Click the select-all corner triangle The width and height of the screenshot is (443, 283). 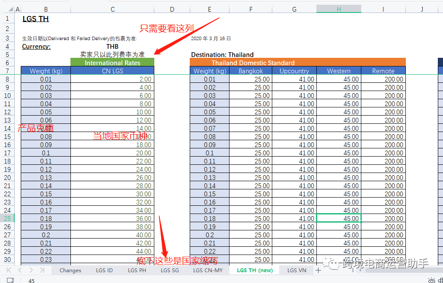pos(11,9)
